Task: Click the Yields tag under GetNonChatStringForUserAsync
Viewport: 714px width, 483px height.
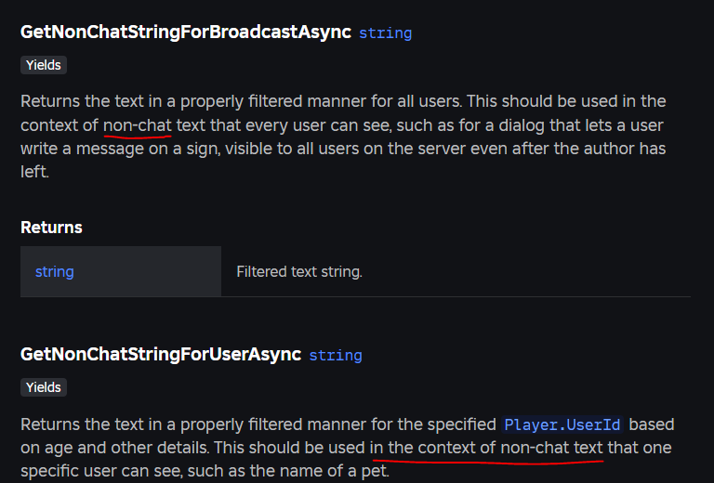Action: tap(44, 387)
